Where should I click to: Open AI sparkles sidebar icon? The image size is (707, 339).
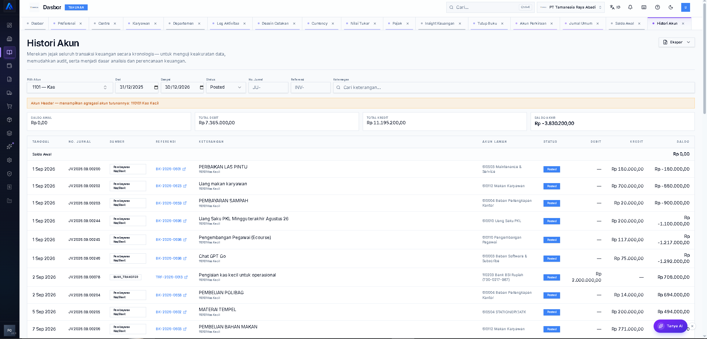coord(10,147)
